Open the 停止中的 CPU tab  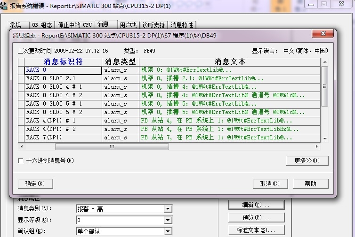click(x=75, y=24)
